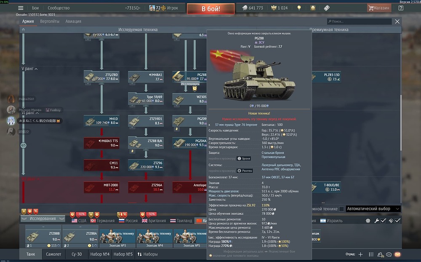Collapse the VI ранг section

point(30,113)
